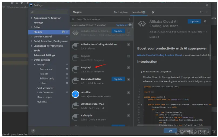Click the project-level icon beside Plugins row
218x137 pixels.
pos(67,32)
